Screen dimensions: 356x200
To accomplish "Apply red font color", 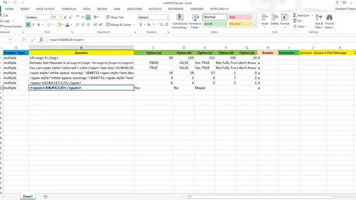I will [x=67, y=24].
